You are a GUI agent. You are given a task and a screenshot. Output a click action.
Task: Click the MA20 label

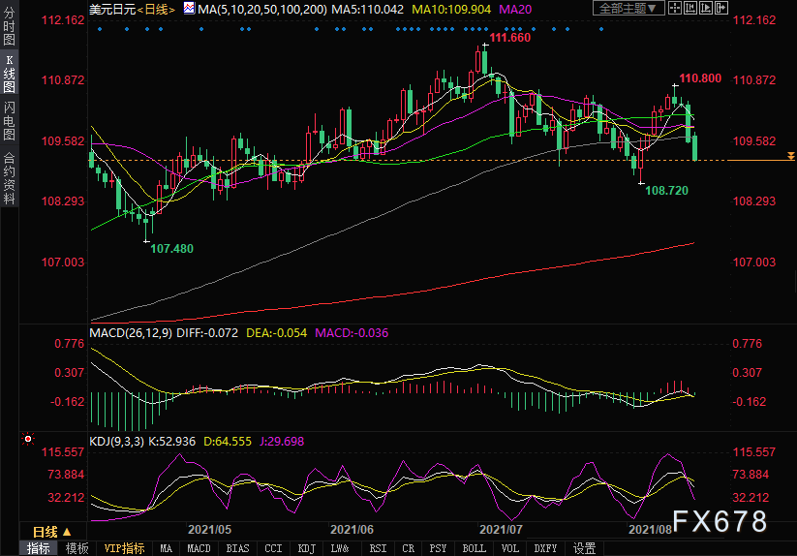(x=515, y=9)
